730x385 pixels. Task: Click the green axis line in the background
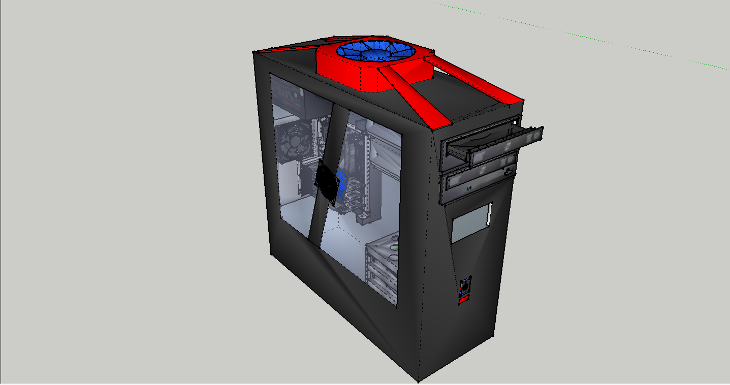click(574, 35)
